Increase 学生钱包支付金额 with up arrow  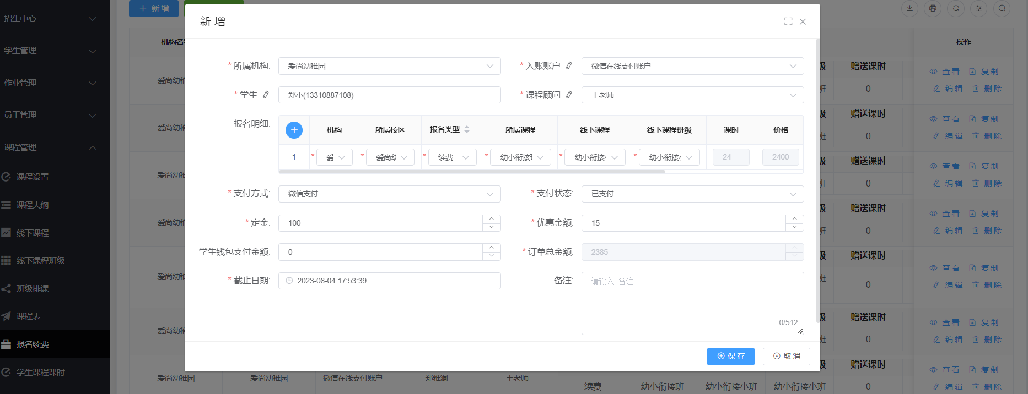click(492, 248)
